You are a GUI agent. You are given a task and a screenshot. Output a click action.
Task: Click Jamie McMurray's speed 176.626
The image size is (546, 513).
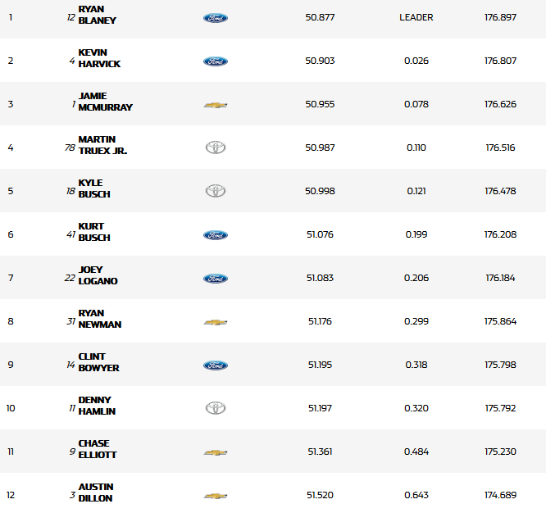pos(500,104)
